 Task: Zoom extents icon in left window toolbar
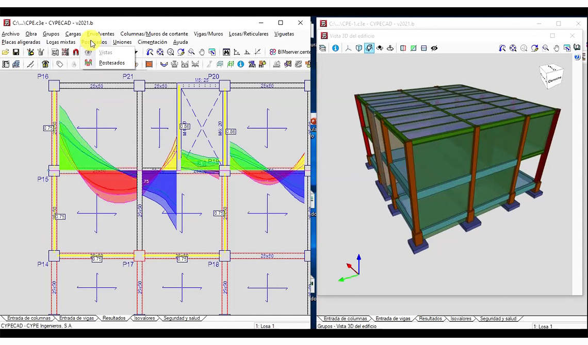coord(160,52)
